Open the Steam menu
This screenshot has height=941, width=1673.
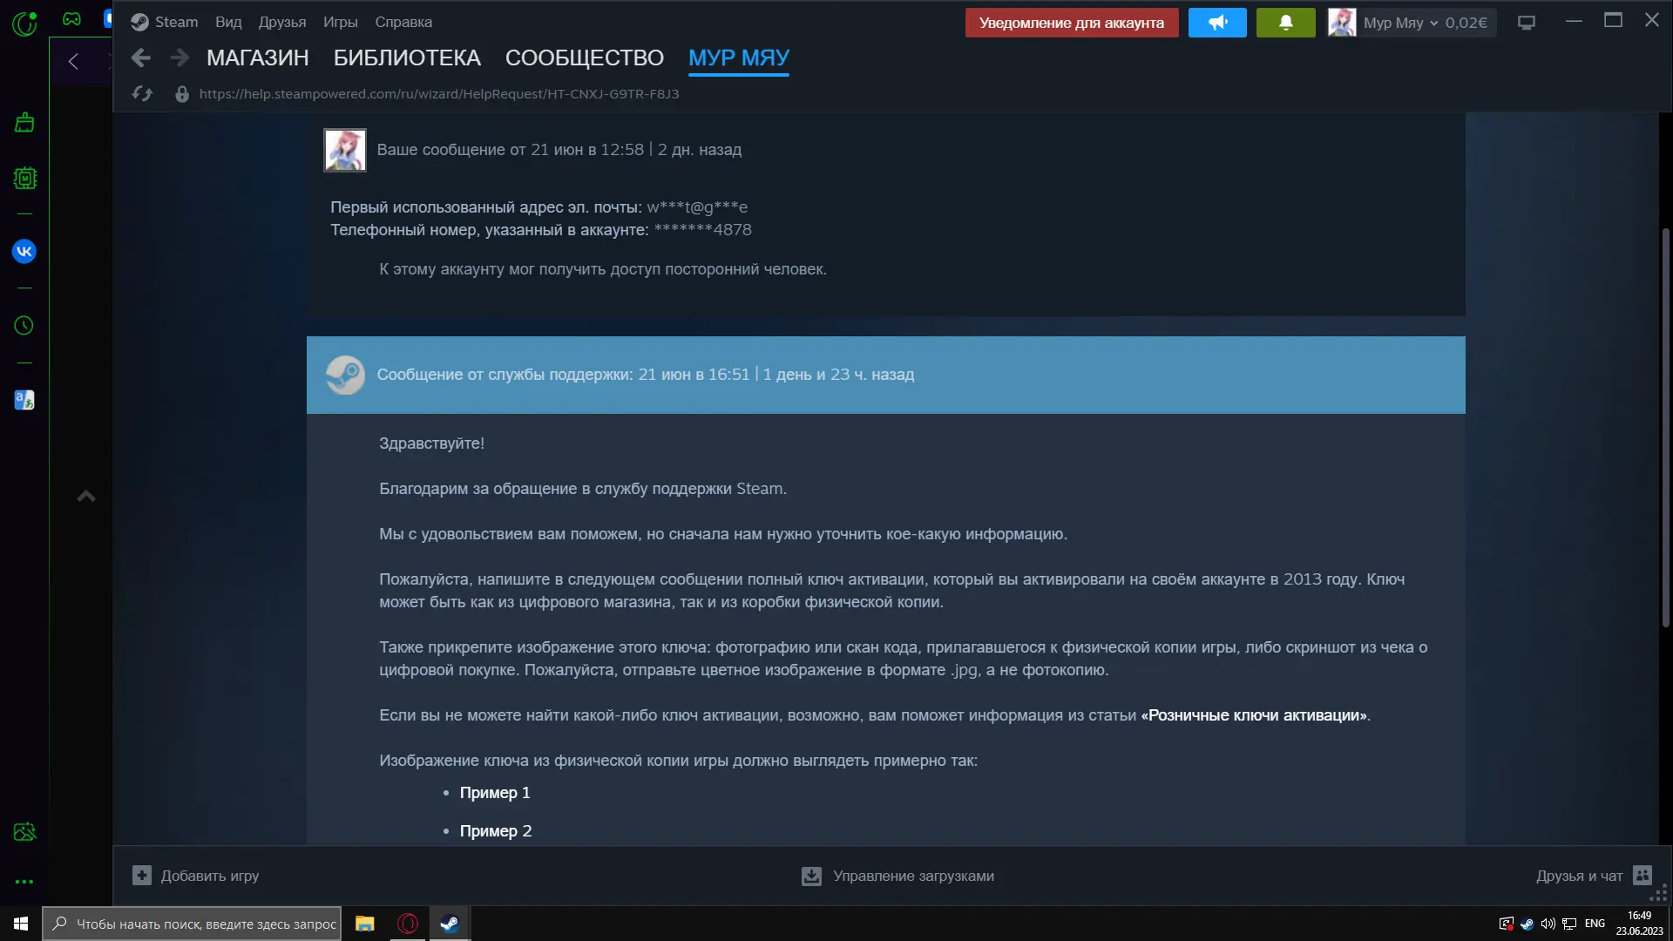[176, 22]
